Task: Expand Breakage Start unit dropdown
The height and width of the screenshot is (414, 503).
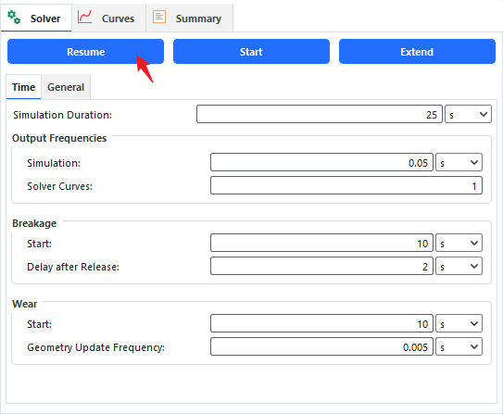Action: [459, 243]
